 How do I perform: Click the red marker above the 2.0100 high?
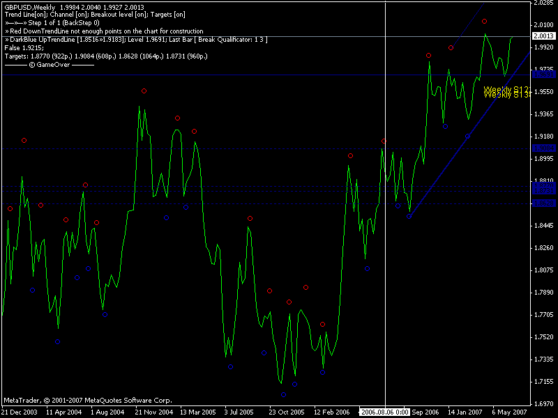(485, 22)
